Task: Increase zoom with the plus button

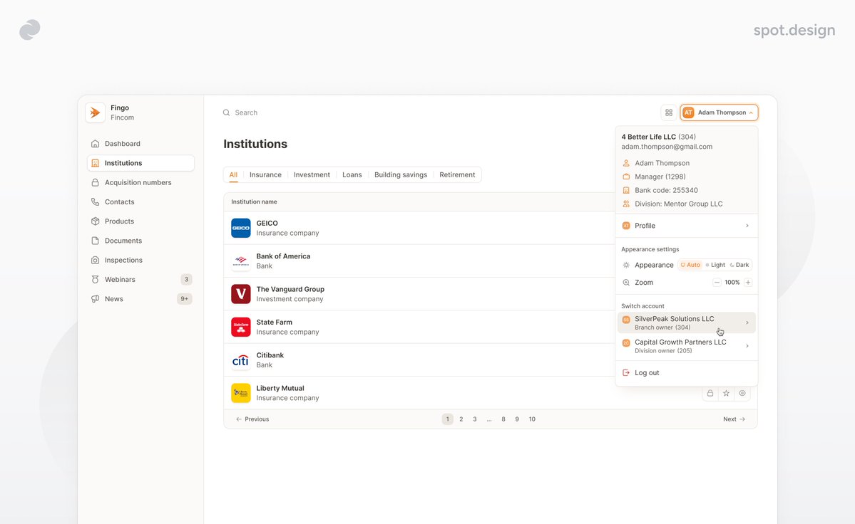Action: tap(748, 283)
